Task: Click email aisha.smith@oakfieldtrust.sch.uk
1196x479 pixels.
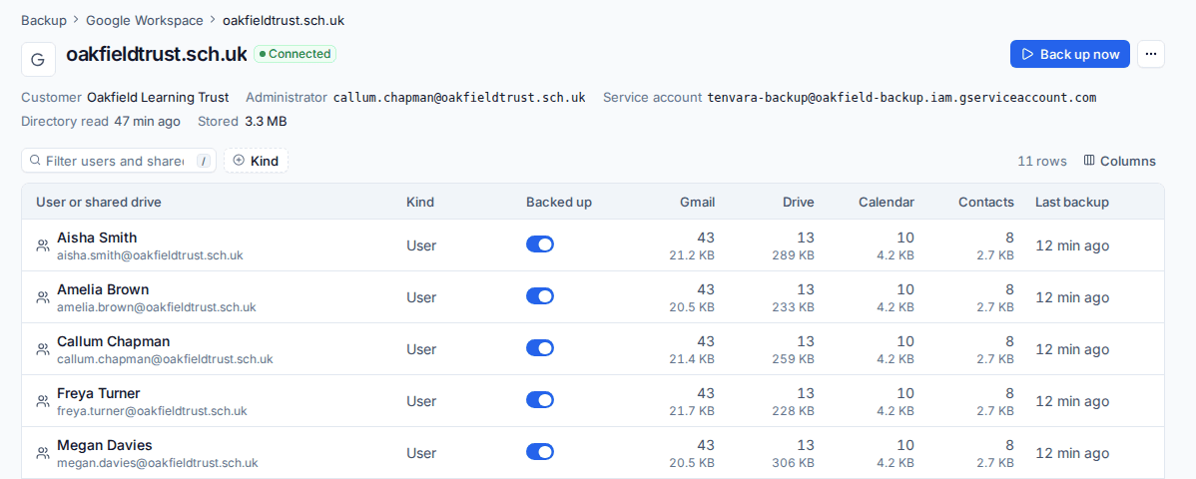Action: [x=151, y=255]
